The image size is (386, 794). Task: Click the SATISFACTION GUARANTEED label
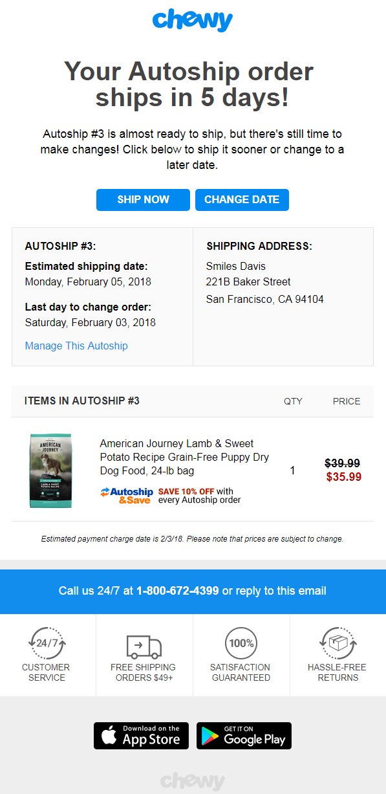(240, 672)
